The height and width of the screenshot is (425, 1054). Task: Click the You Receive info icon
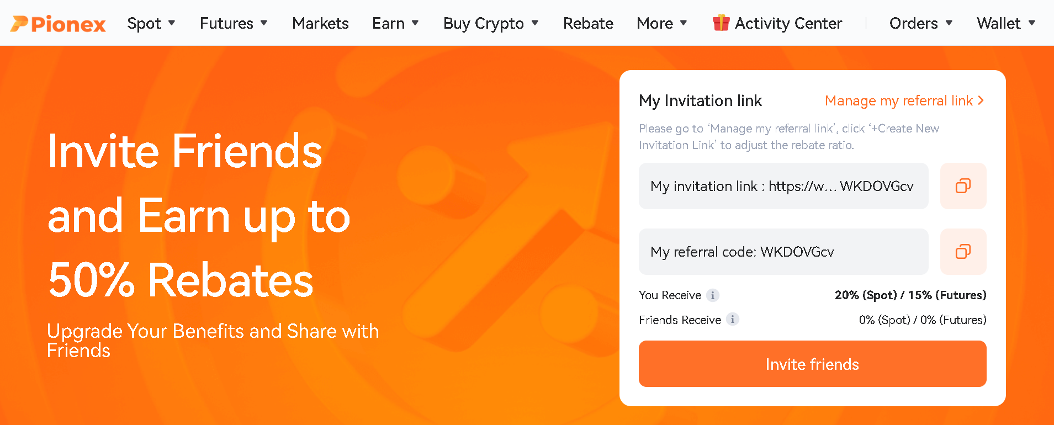coord(713,295)
